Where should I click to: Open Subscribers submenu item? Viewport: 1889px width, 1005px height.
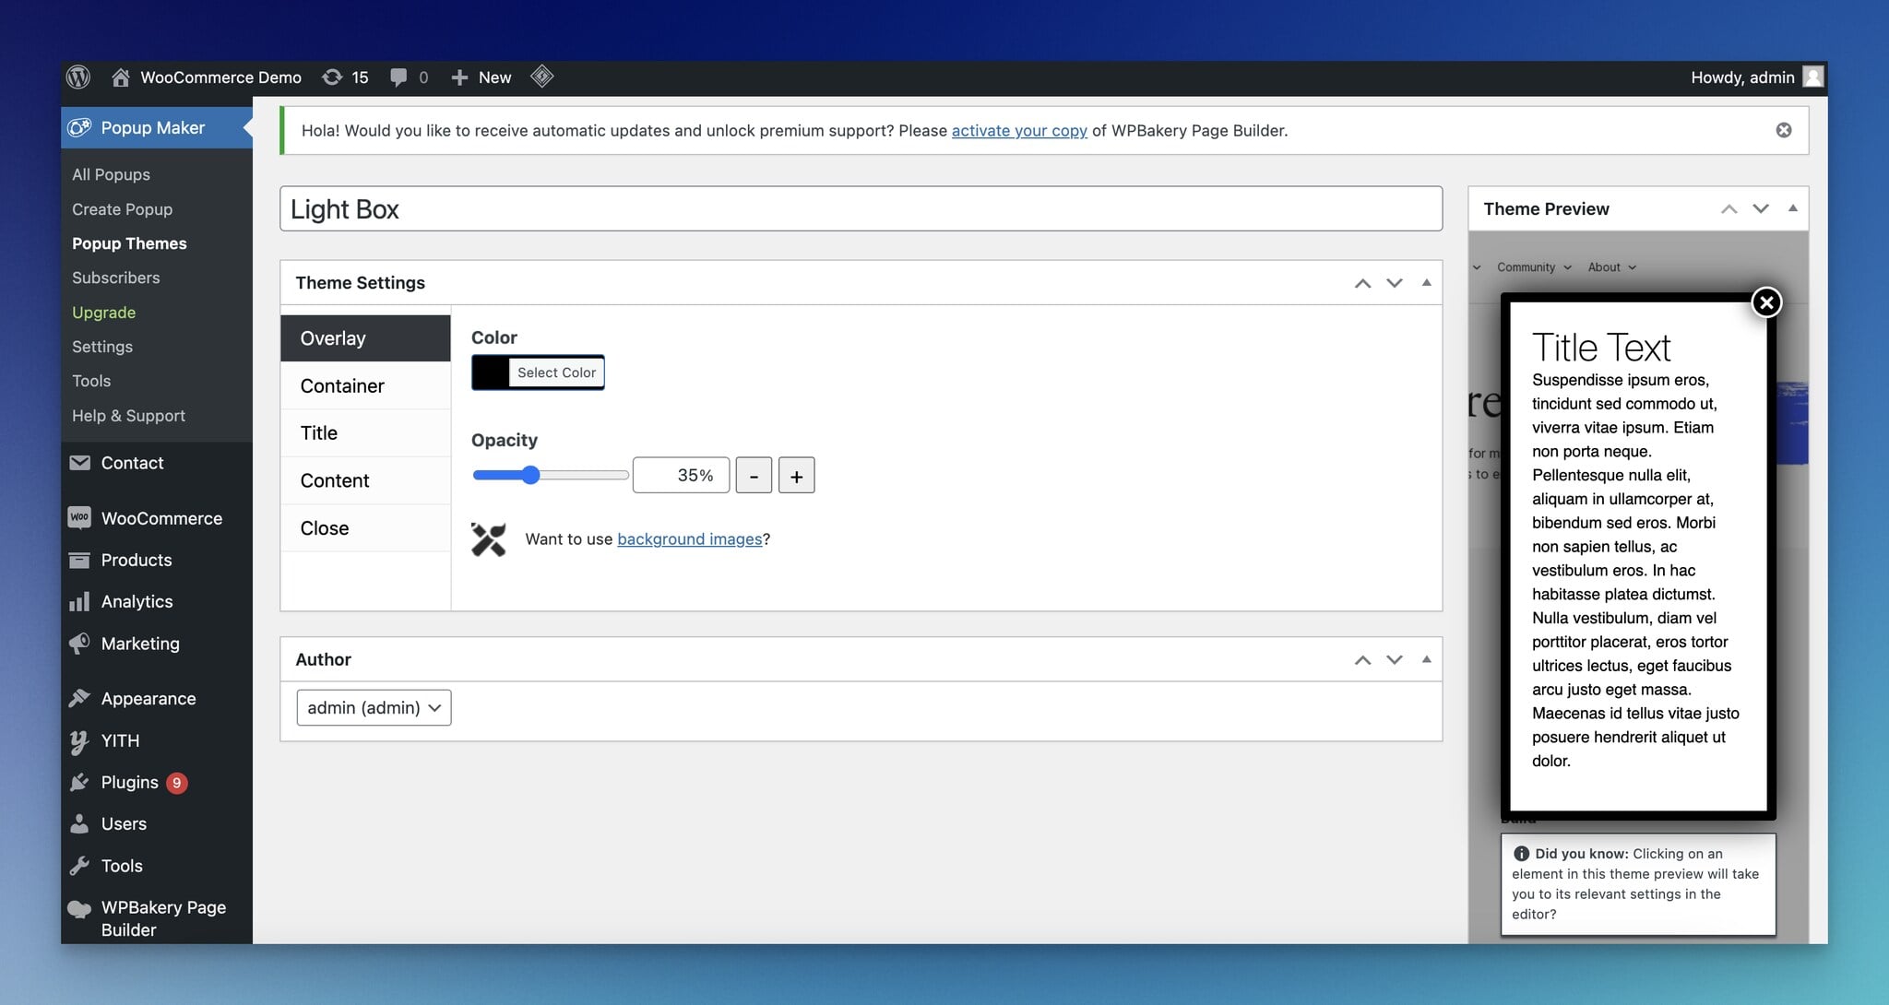pos(115,278)
